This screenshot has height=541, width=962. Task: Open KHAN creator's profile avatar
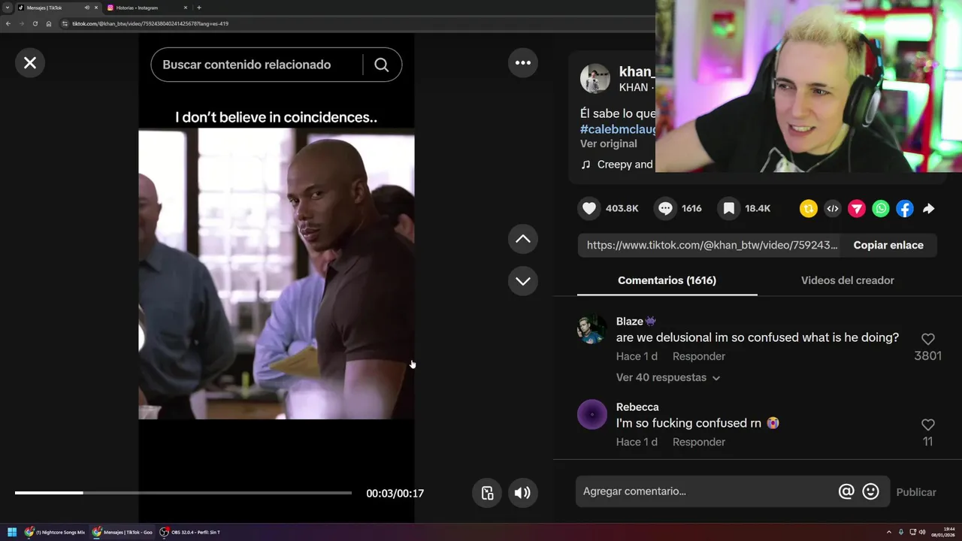(x=595, y=79)
